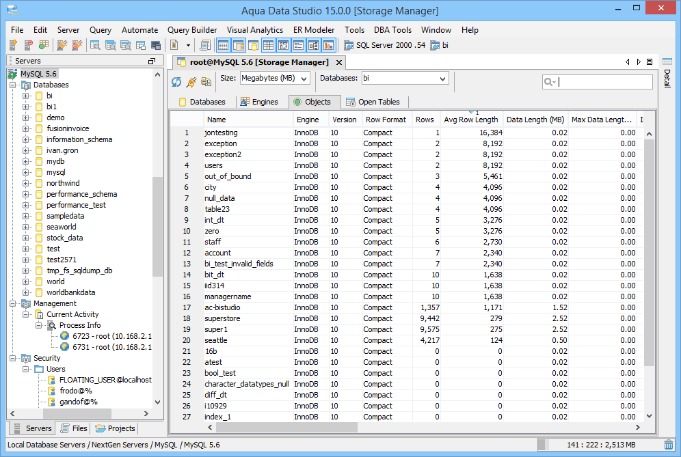Collapse the Users folder node
This screenshot has height=457, width=681.
(25, 369)
